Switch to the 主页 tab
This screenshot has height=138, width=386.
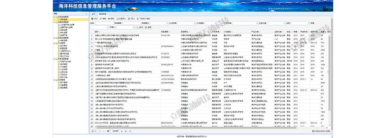click(93, 14)
